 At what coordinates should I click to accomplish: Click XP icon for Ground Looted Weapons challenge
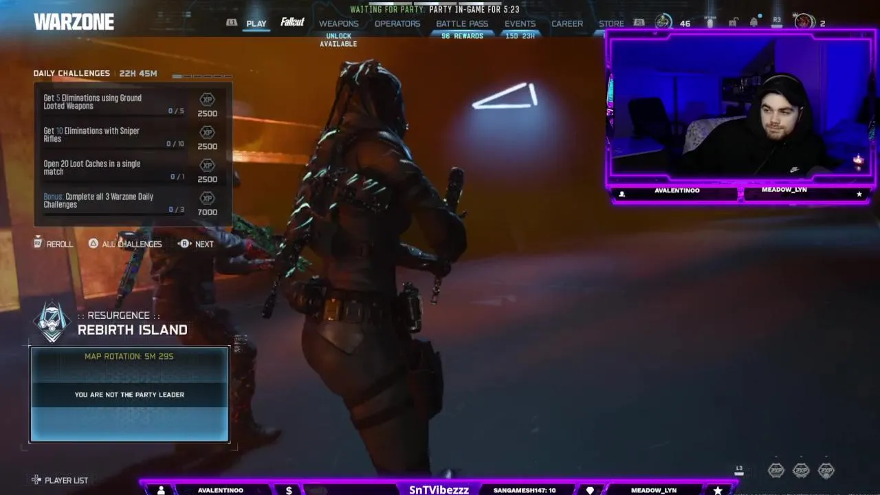point(207,100)
